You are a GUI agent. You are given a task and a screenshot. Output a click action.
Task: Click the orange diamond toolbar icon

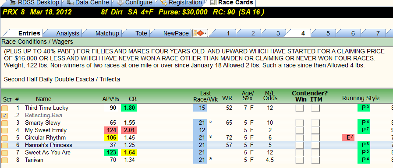pyautogui.click(x=200, y=33)
